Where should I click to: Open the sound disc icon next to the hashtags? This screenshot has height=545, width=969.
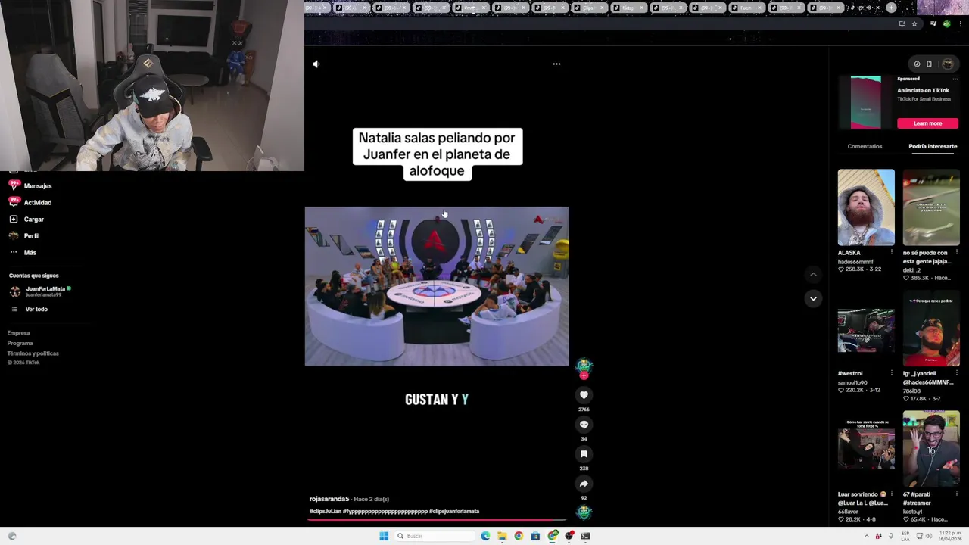pos(584,512)
